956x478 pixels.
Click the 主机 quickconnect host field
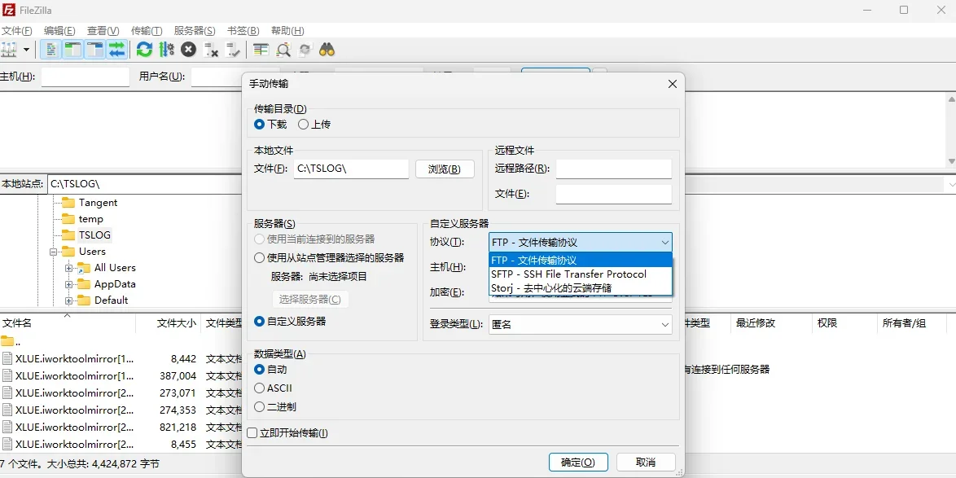coord(86,77)
